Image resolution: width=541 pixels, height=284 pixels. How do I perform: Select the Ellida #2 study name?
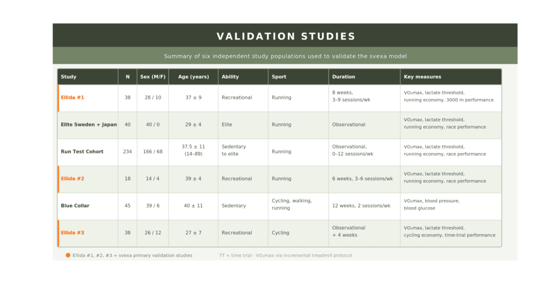pyautogui.click(x=72, y=179)
